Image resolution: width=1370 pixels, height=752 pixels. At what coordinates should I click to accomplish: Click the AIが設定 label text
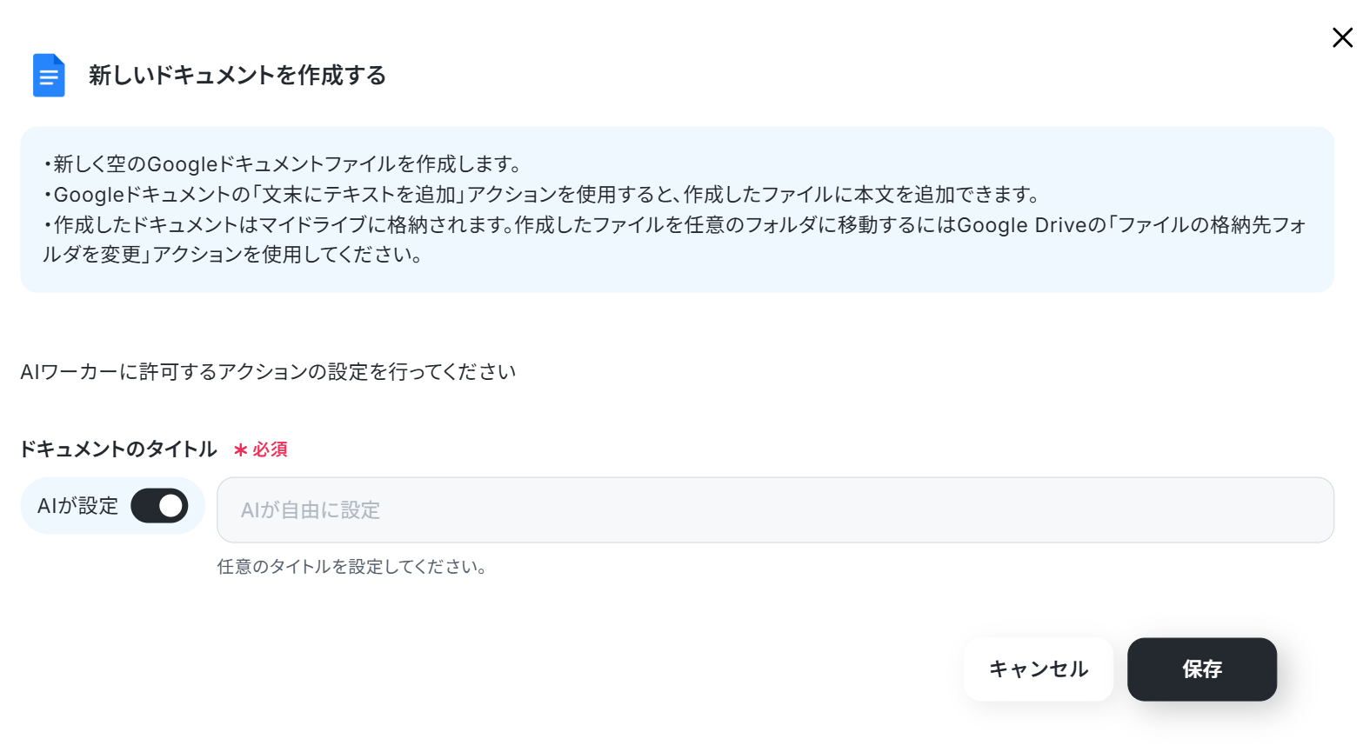click(x=77, y=506)
